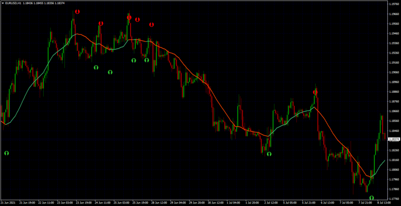Click the 1.17760 price axis label
Viewport: 401px width, 206px height.
click(394, 199)
